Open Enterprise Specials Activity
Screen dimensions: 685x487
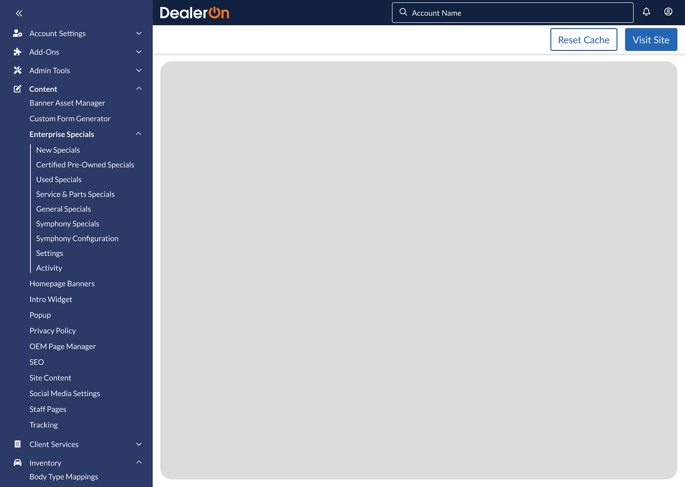click(49, 268)
